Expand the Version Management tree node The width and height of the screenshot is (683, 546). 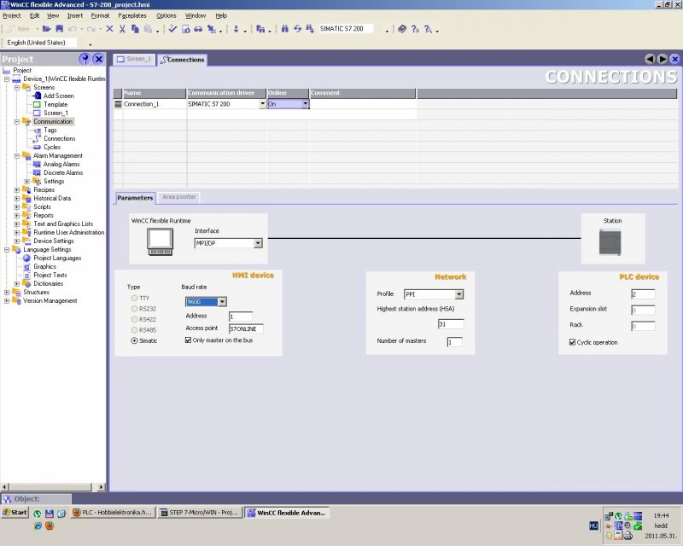coord(7,301)
